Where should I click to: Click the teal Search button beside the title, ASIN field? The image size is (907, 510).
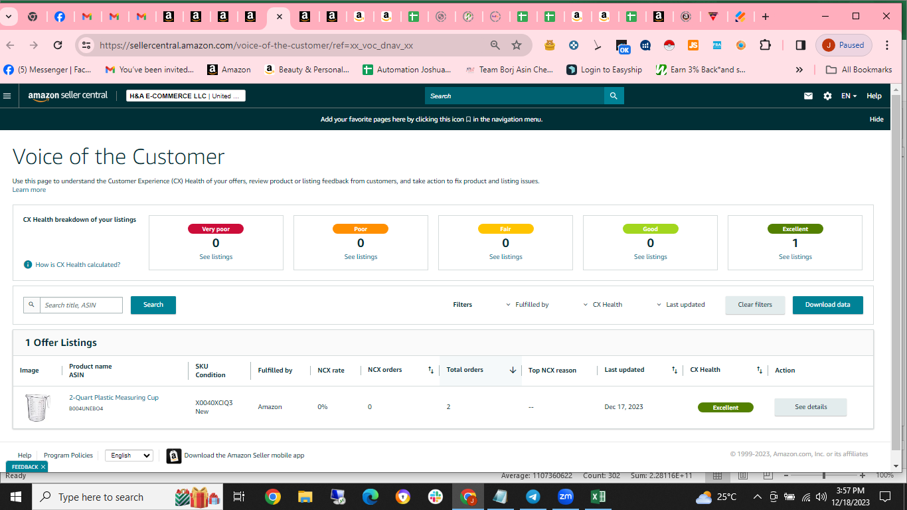153,305
